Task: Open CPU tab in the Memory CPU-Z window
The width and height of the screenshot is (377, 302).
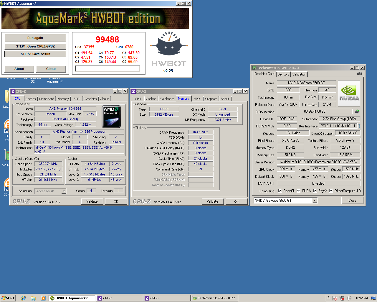Action: [x=138, y=99]
